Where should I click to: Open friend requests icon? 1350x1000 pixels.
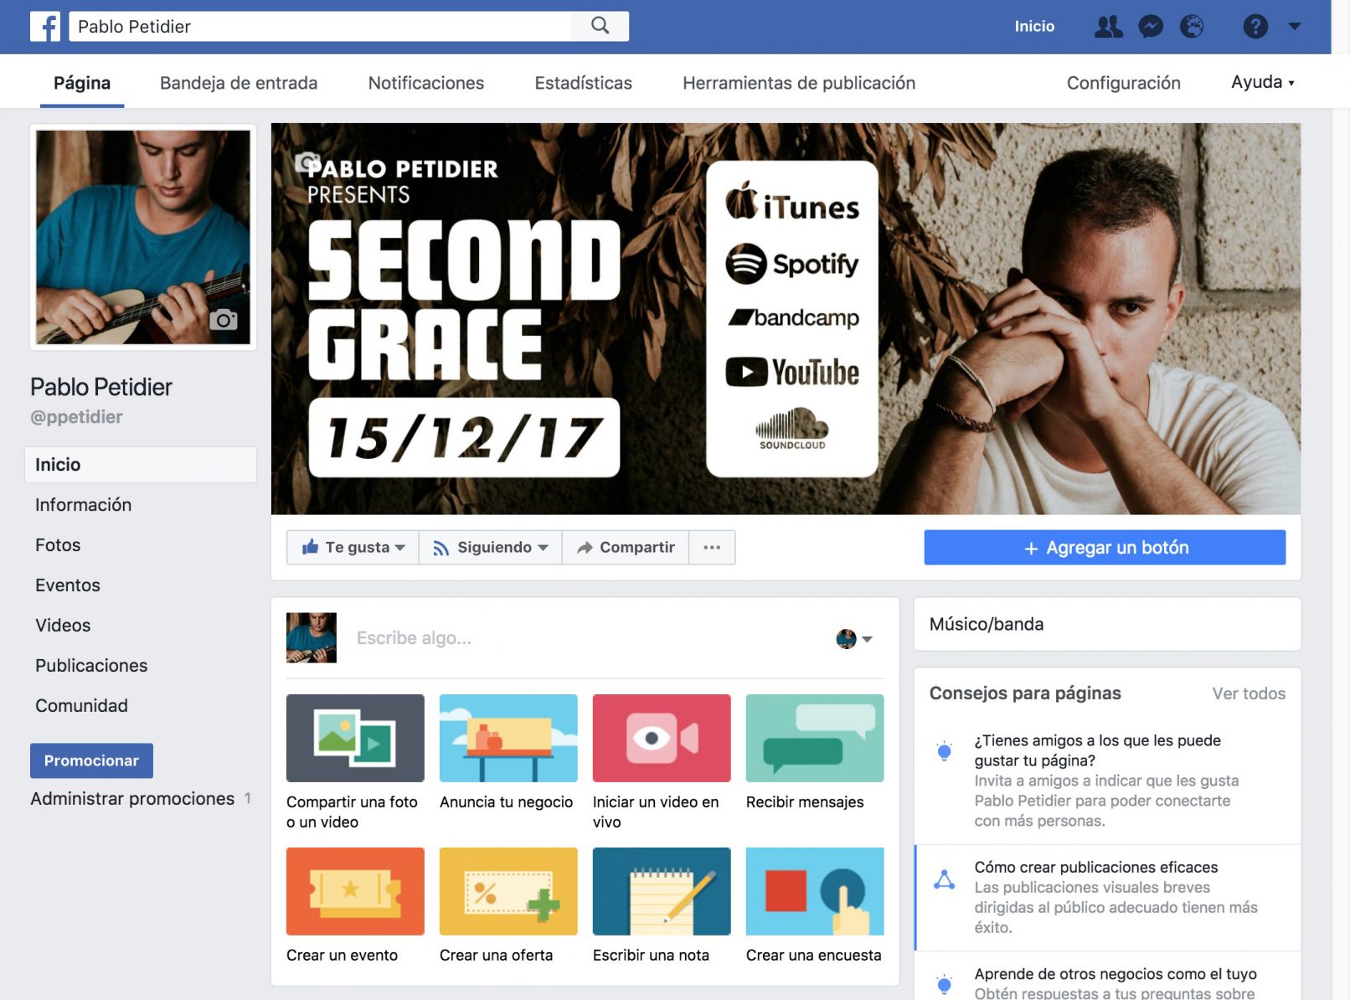(x=1108, y=27)
